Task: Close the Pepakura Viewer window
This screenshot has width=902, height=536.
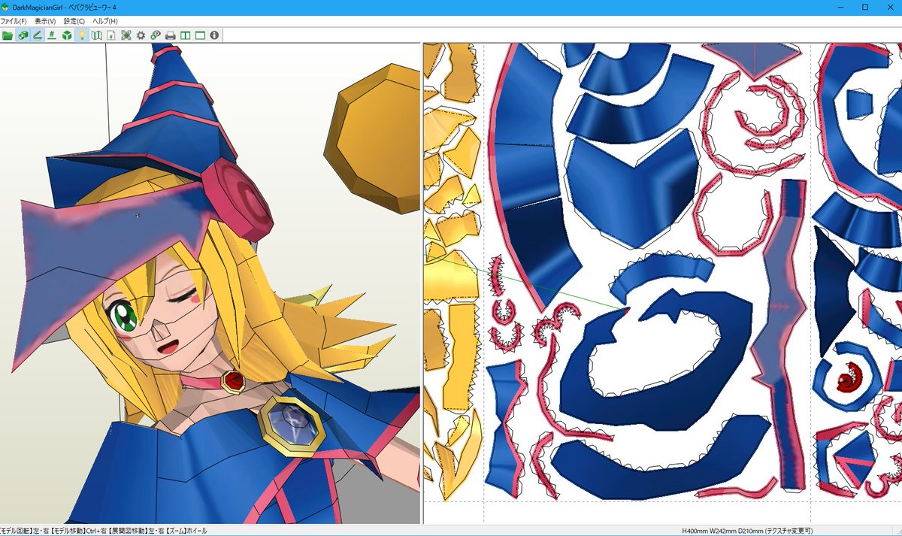Action: pos(891,7)
